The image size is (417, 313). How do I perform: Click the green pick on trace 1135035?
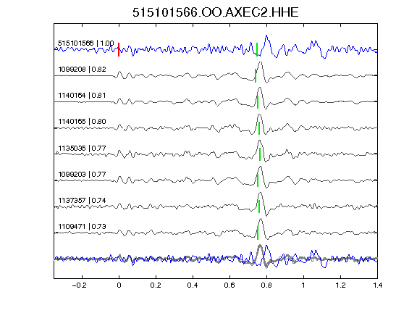click(x=260, y=154)
